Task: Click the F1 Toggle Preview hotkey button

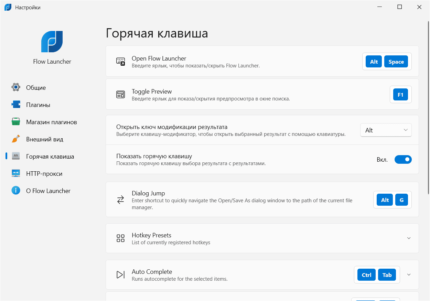Action: click(400, 95)
